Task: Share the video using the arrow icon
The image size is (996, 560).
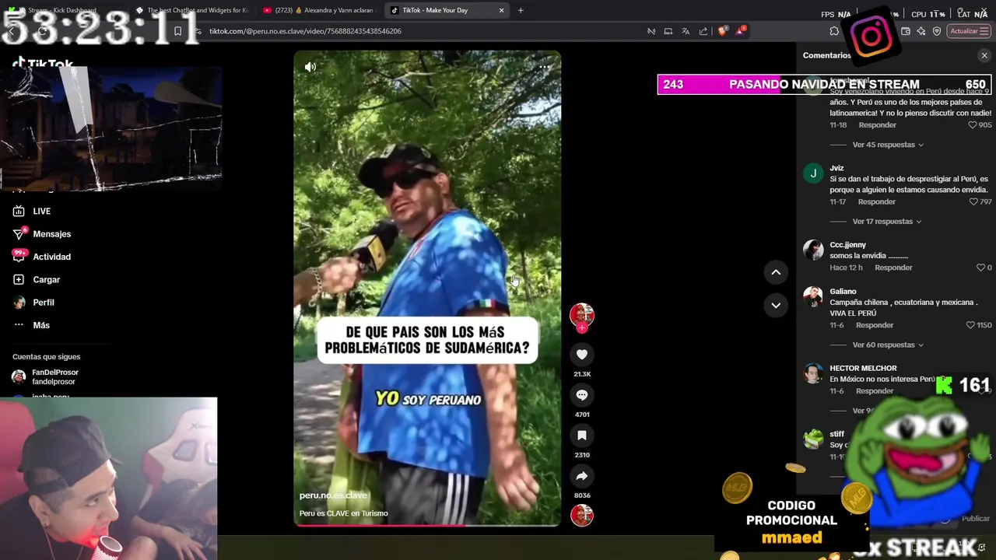Action: tap(581, 476)
